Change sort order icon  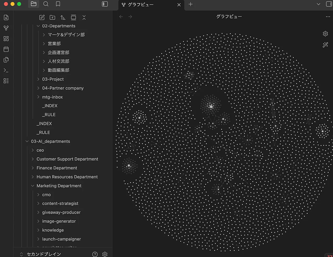(63, 17)
